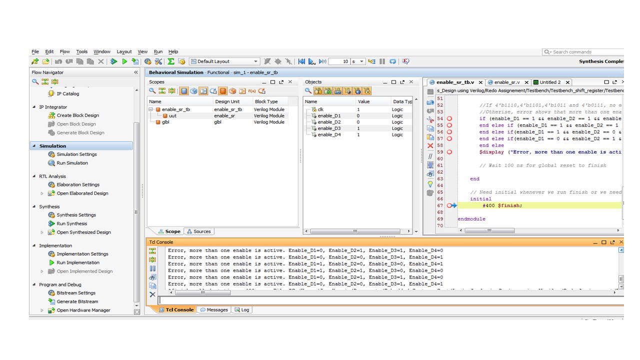Click the Objects panel search icon
This screenshot has width=640, height=360.
pos(308,91)
